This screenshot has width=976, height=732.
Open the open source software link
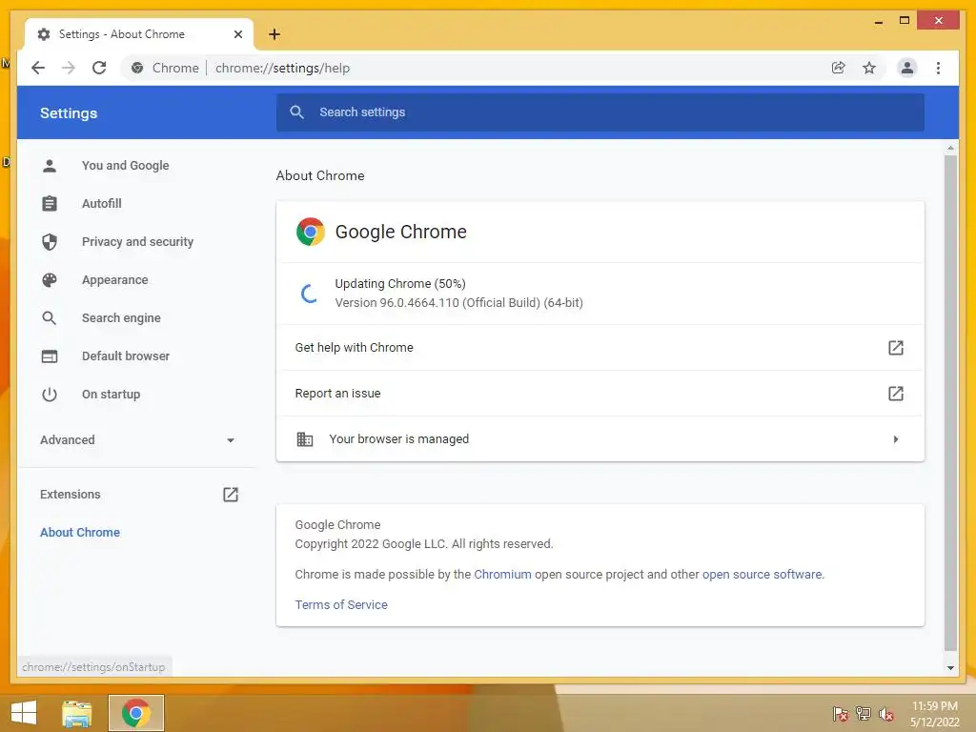tap(762, 574)
